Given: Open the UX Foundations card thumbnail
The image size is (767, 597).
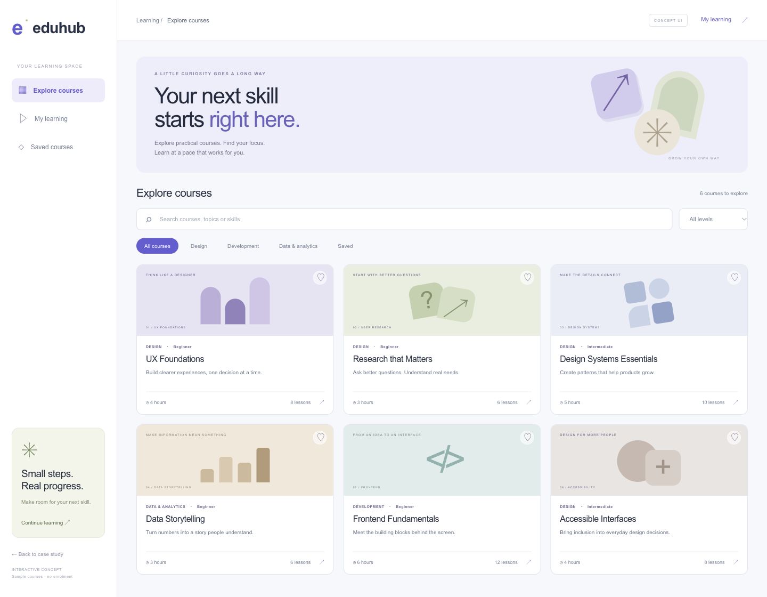Looking at the screenshot, I should pos(235,300).
